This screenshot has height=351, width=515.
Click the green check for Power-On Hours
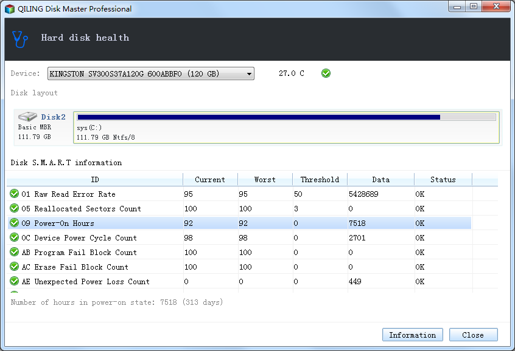[14, 223]
